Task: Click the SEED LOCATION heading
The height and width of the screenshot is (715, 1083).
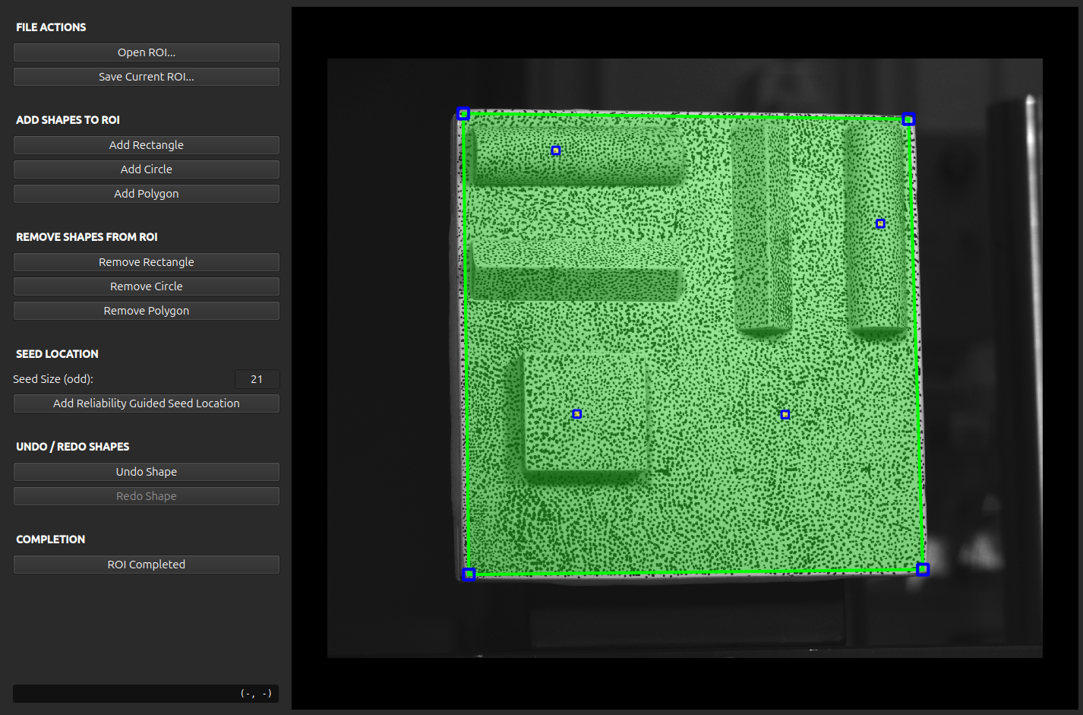Action: (x=57, y=354)
